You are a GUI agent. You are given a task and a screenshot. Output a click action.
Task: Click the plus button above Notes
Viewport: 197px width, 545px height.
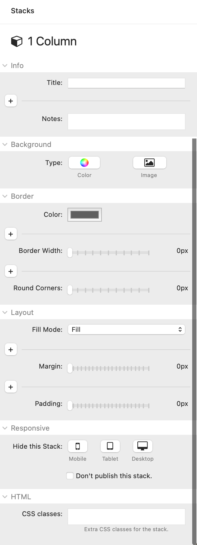(11, 101)
